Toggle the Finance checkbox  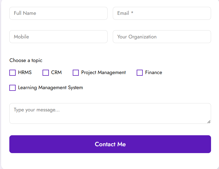click(x=139, y=73)
